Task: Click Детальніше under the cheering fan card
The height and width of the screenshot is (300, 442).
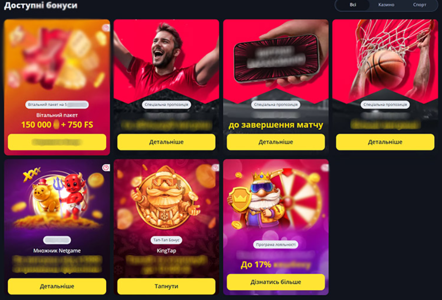Action: tap(166, 142)
